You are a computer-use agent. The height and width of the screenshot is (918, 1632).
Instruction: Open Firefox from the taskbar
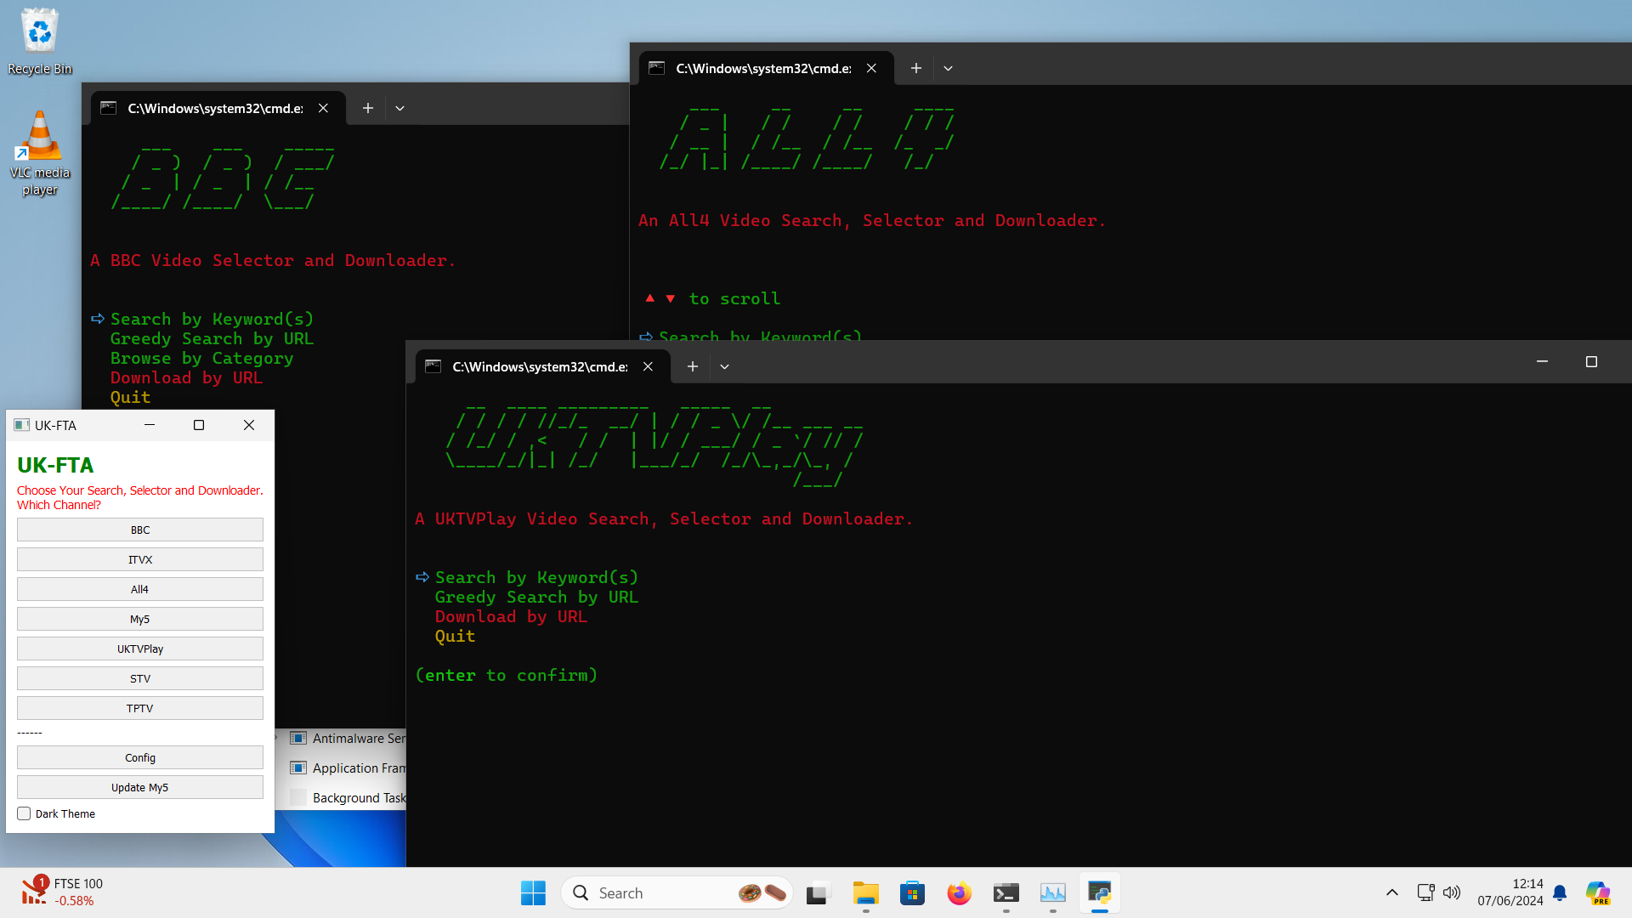[959, 893]
